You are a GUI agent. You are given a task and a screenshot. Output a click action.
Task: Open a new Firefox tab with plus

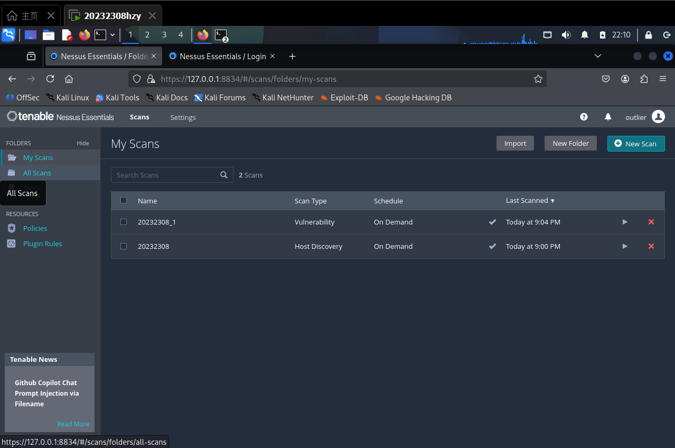(292, 56)
